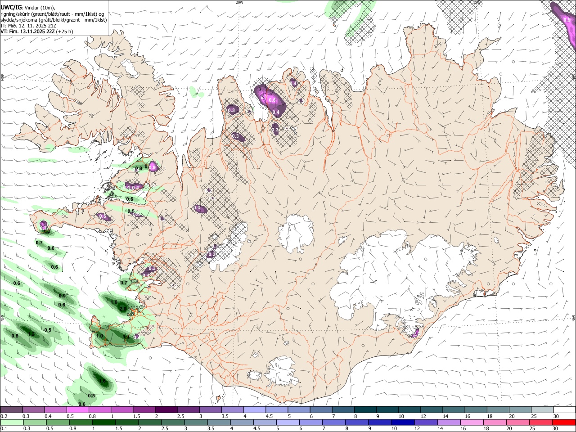The width and height of the screenshot is (576, 432).
Task: Click the white upper swatch after the 30 label
Action: 564,410
